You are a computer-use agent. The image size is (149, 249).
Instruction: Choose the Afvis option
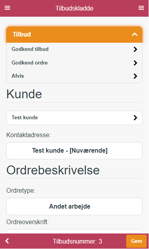(74, 76)
